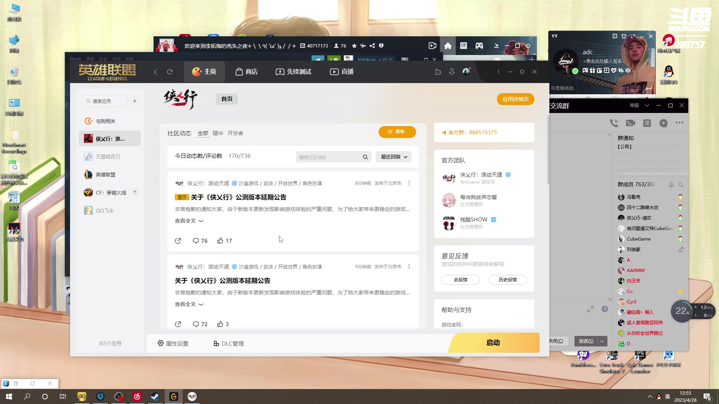Open the 最近回复 sort dropdown
Image resolution: width=719 pixels, height=404 pixels.
pyautogui.click(x=393, y=157)
